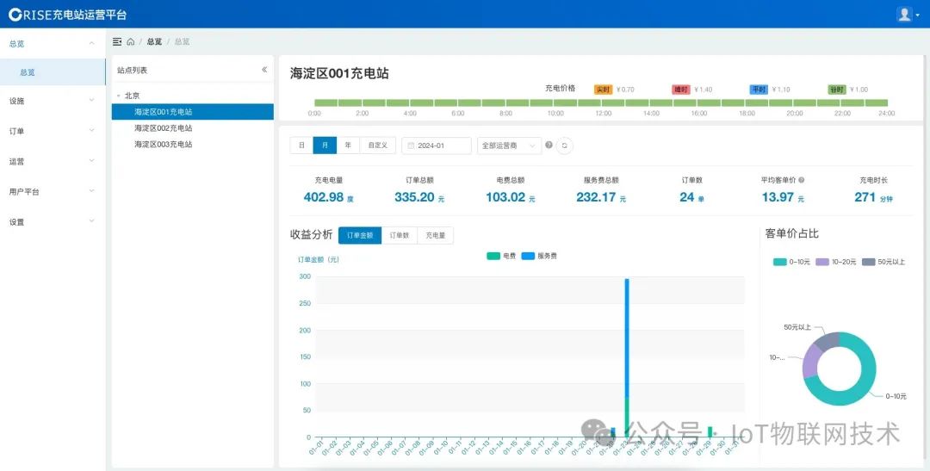Toggle the 0~10元 pie legend entry
This screenshot has width=930, height=471.
click(x=792, y=262)
